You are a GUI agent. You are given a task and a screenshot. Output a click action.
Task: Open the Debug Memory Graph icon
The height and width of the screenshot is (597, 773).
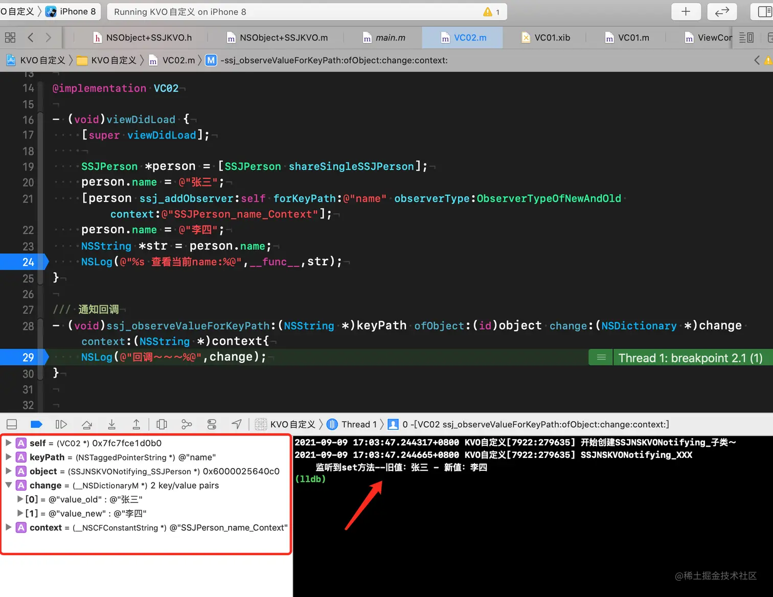point(187,424)
